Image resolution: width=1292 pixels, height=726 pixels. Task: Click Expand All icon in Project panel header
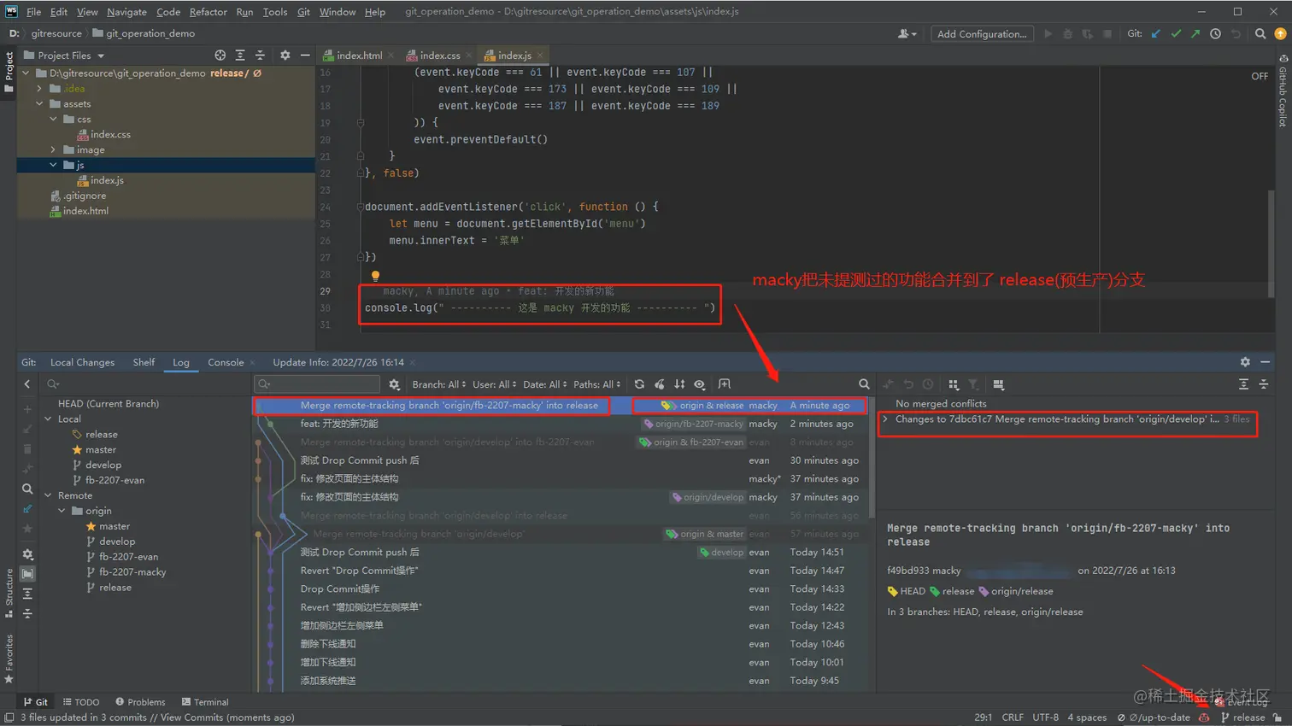(240, 56)
